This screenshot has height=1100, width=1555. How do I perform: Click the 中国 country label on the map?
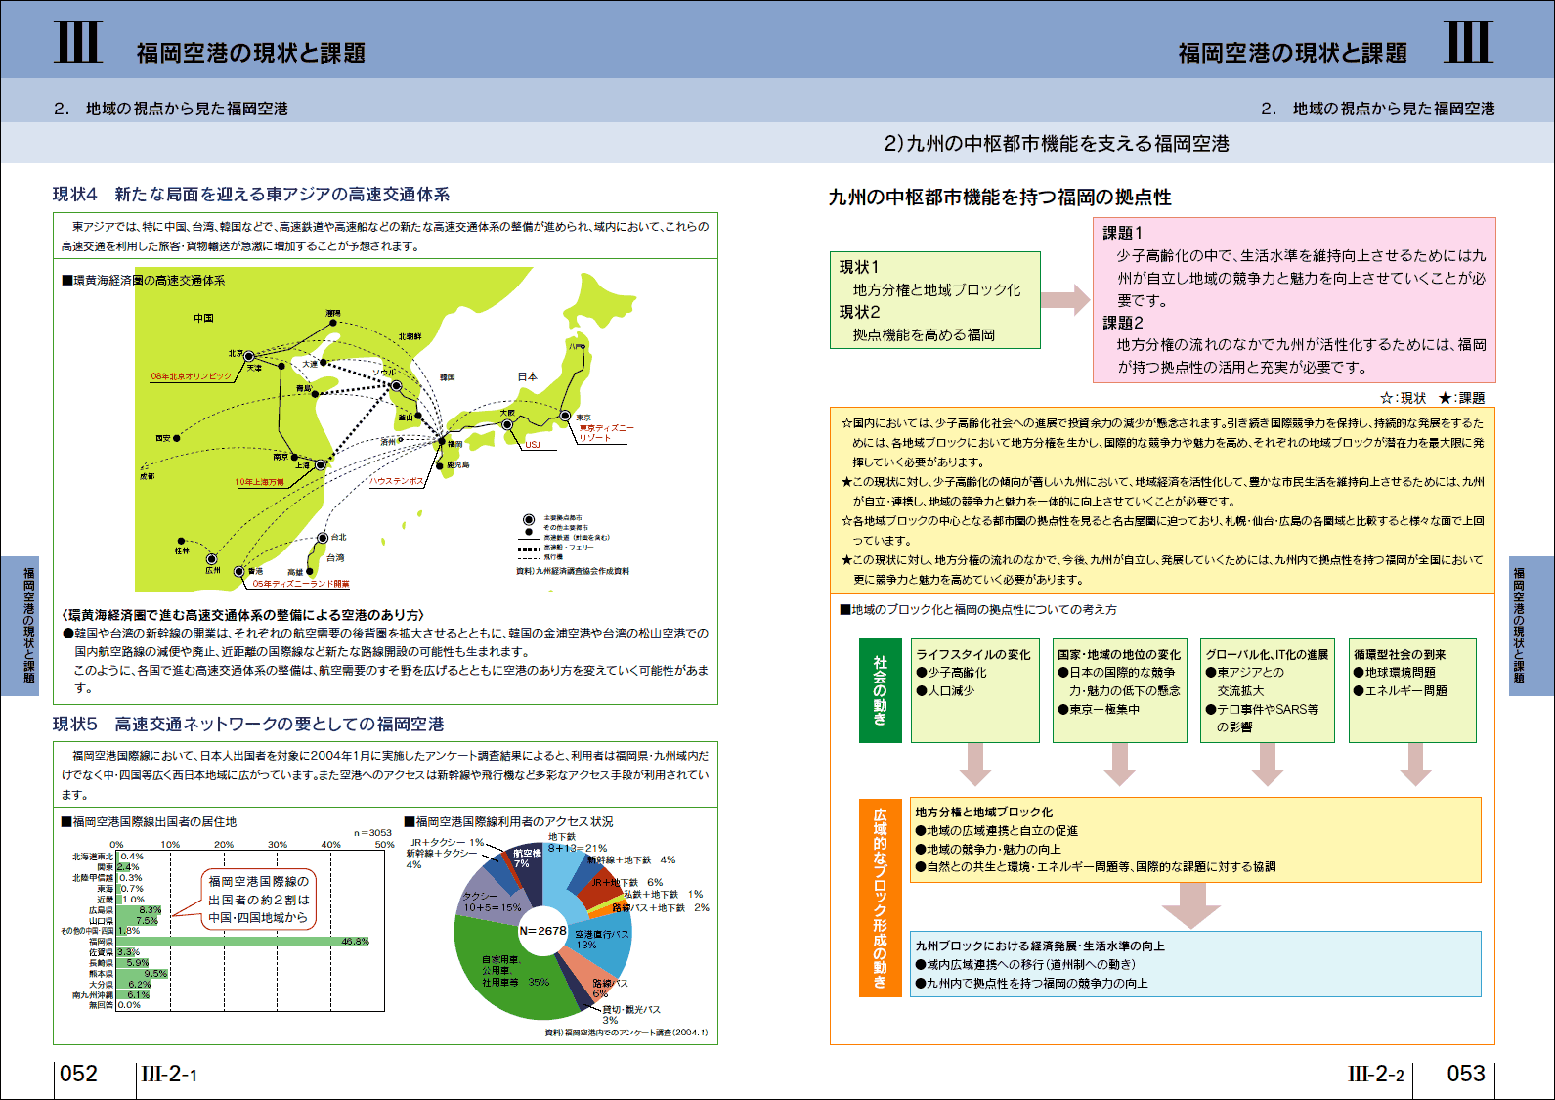click(203, 319)
